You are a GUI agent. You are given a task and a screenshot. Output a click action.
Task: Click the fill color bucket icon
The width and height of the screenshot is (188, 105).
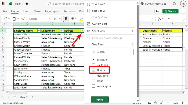pyautogui.click(x=81, y=19)
